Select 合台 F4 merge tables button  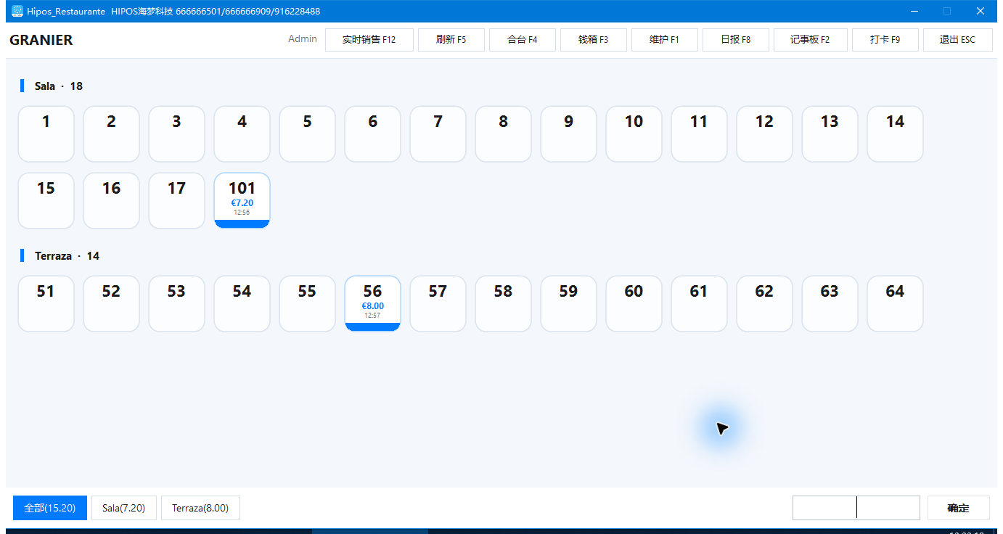click(523, 40)
